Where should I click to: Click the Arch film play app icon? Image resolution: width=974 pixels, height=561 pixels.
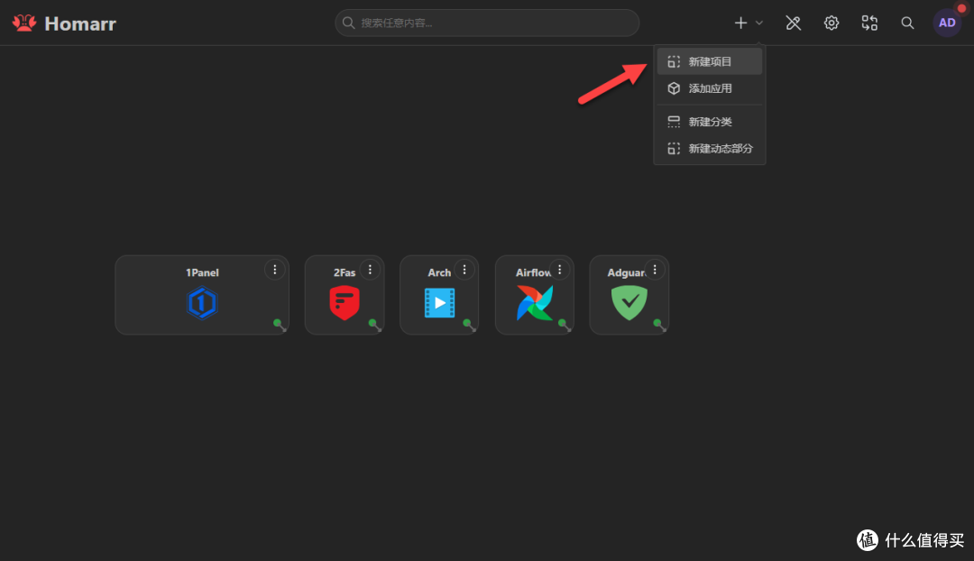pos(440,303)
